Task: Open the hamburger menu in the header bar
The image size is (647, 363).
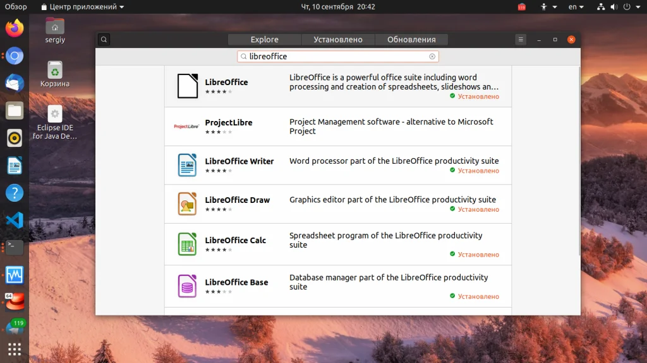Action: [521, 40]
